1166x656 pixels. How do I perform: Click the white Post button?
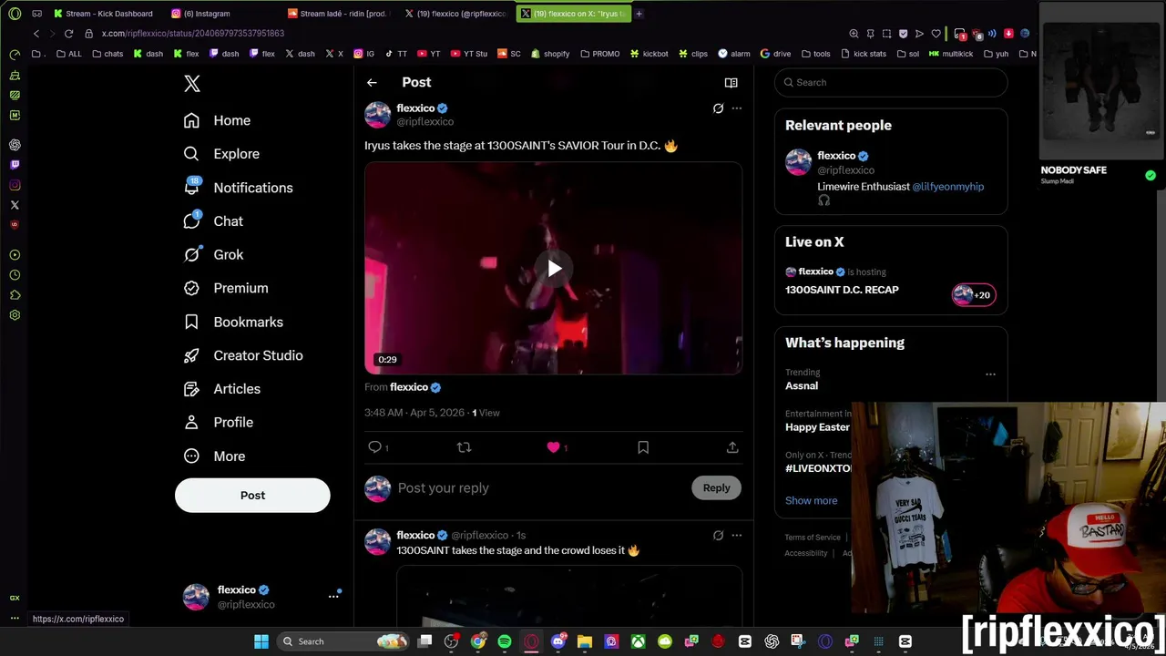252,496
